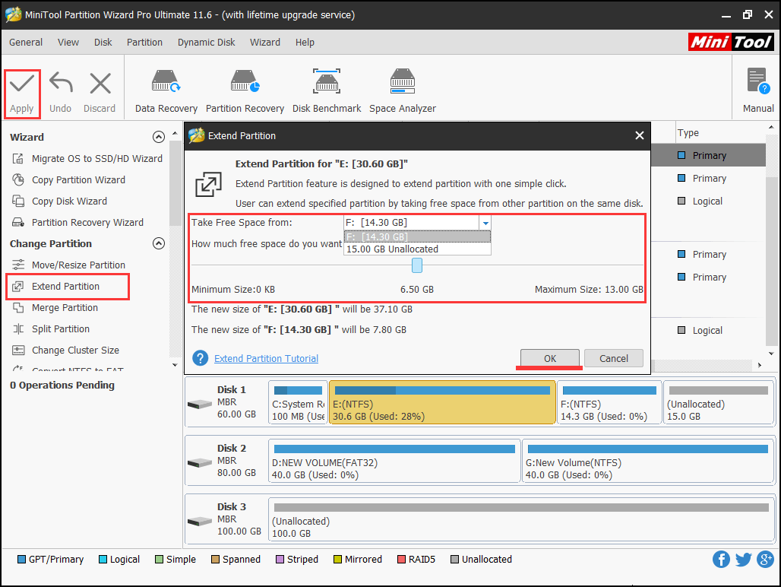The image size is (781, 587).
Task: Click the Discard X icon
Action: pos(100,83)
